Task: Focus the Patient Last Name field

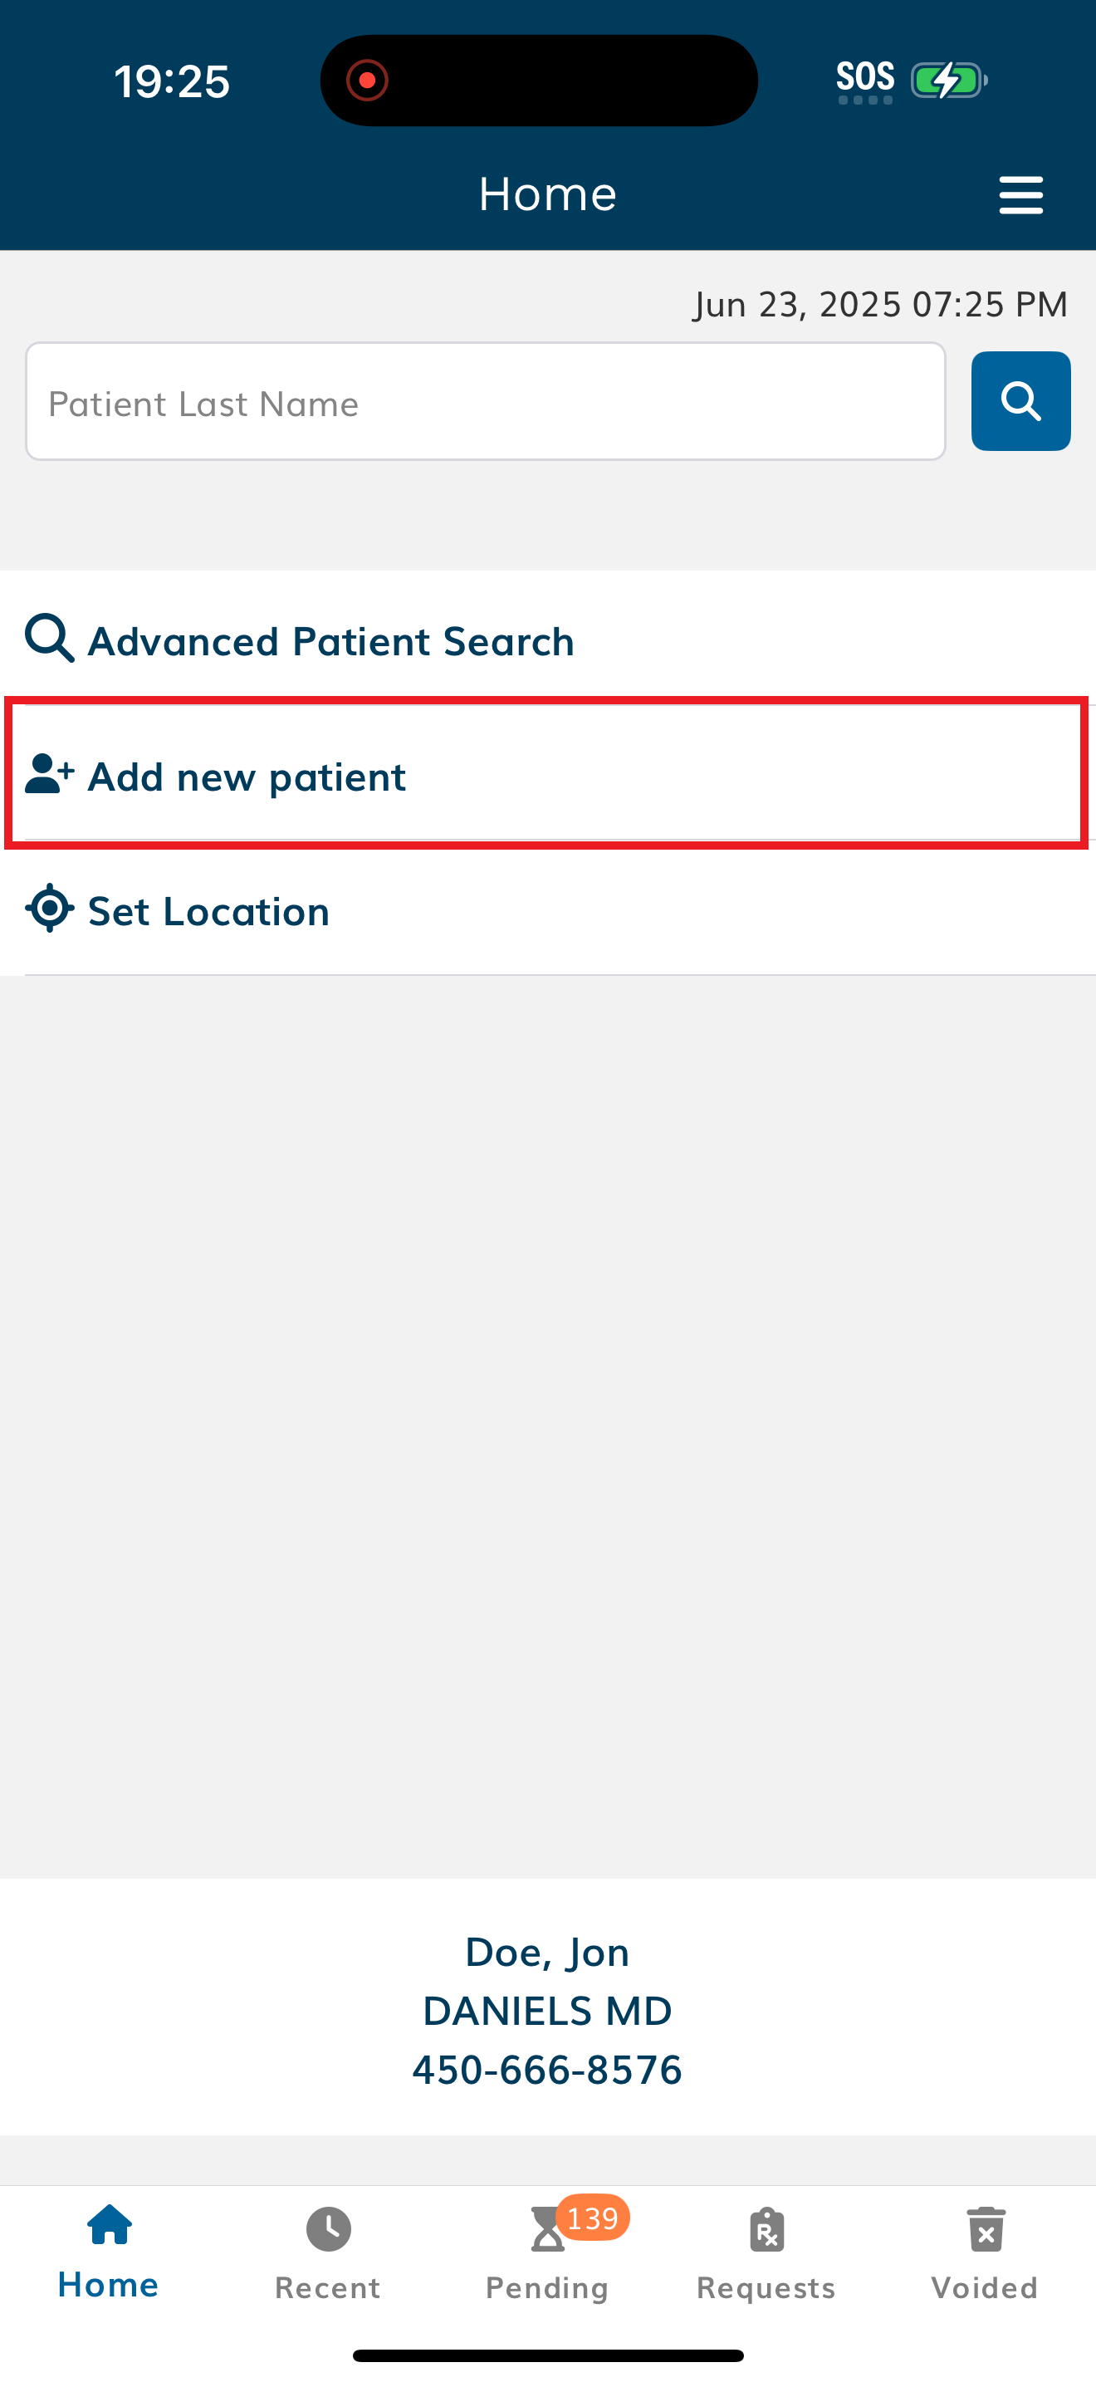Action: (485, 401)
